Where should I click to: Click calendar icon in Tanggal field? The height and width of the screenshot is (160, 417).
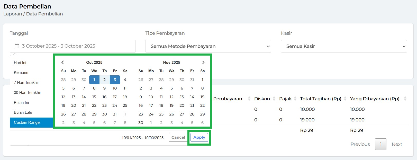point(17,46)
